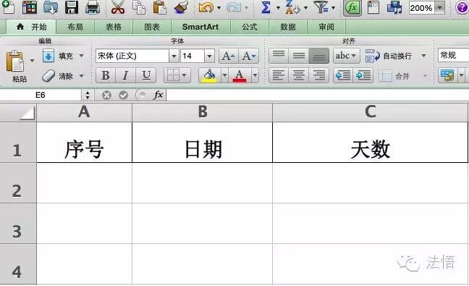Open the number format 常规 box

[x=454, y=55]
